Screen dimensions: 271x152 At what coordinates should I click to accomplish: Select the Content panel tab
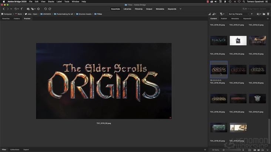pos(214,18)
